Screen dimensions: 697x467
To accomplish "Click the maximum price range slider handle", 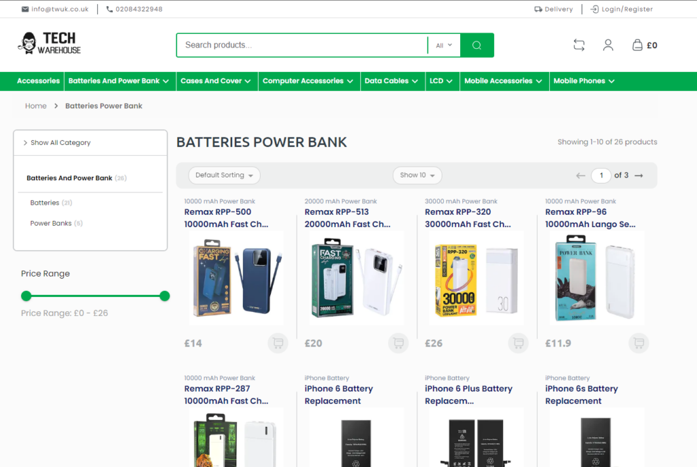I will [165, 296].
